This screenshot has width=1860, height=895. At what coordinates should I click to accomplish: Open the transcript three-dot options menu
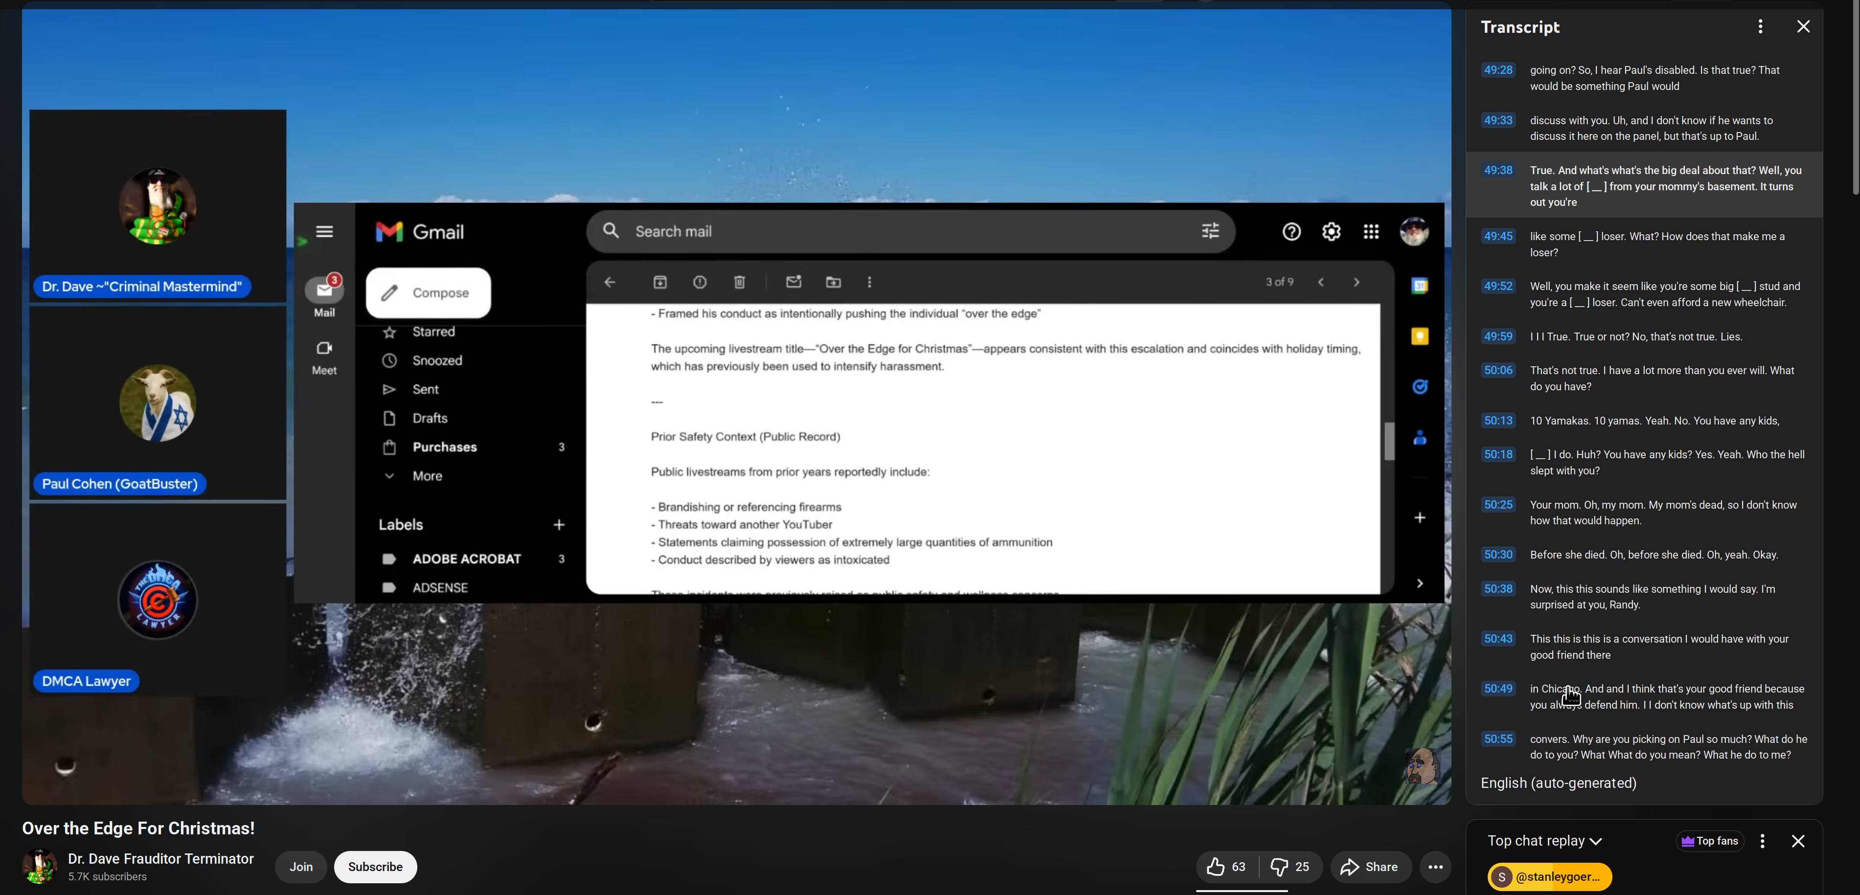1760,27
